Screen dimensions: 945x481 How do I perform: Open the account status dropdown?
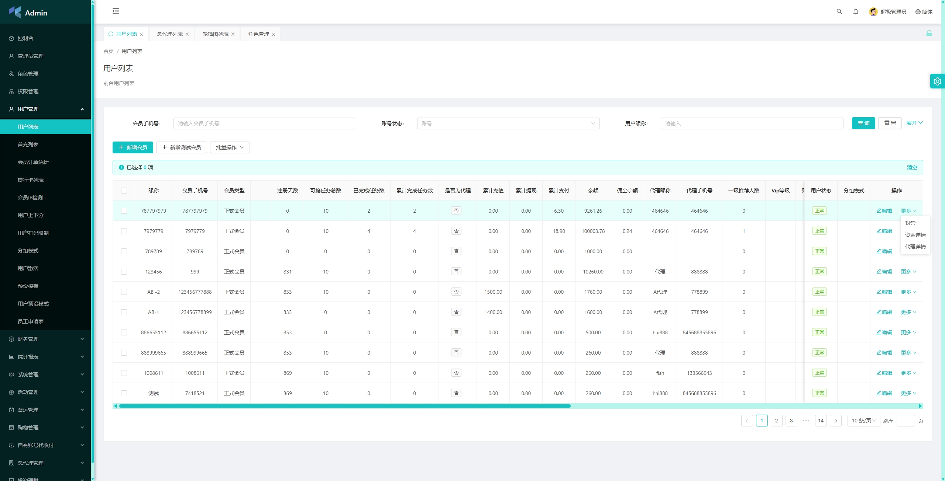point(508,123)
